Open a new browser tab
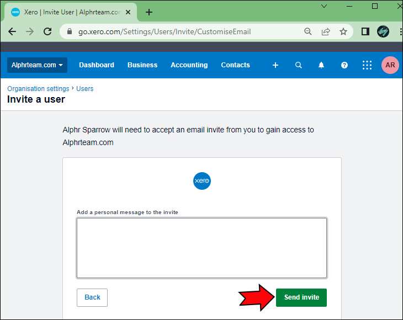The image size is (403, 320). click(x=149, y=12)
